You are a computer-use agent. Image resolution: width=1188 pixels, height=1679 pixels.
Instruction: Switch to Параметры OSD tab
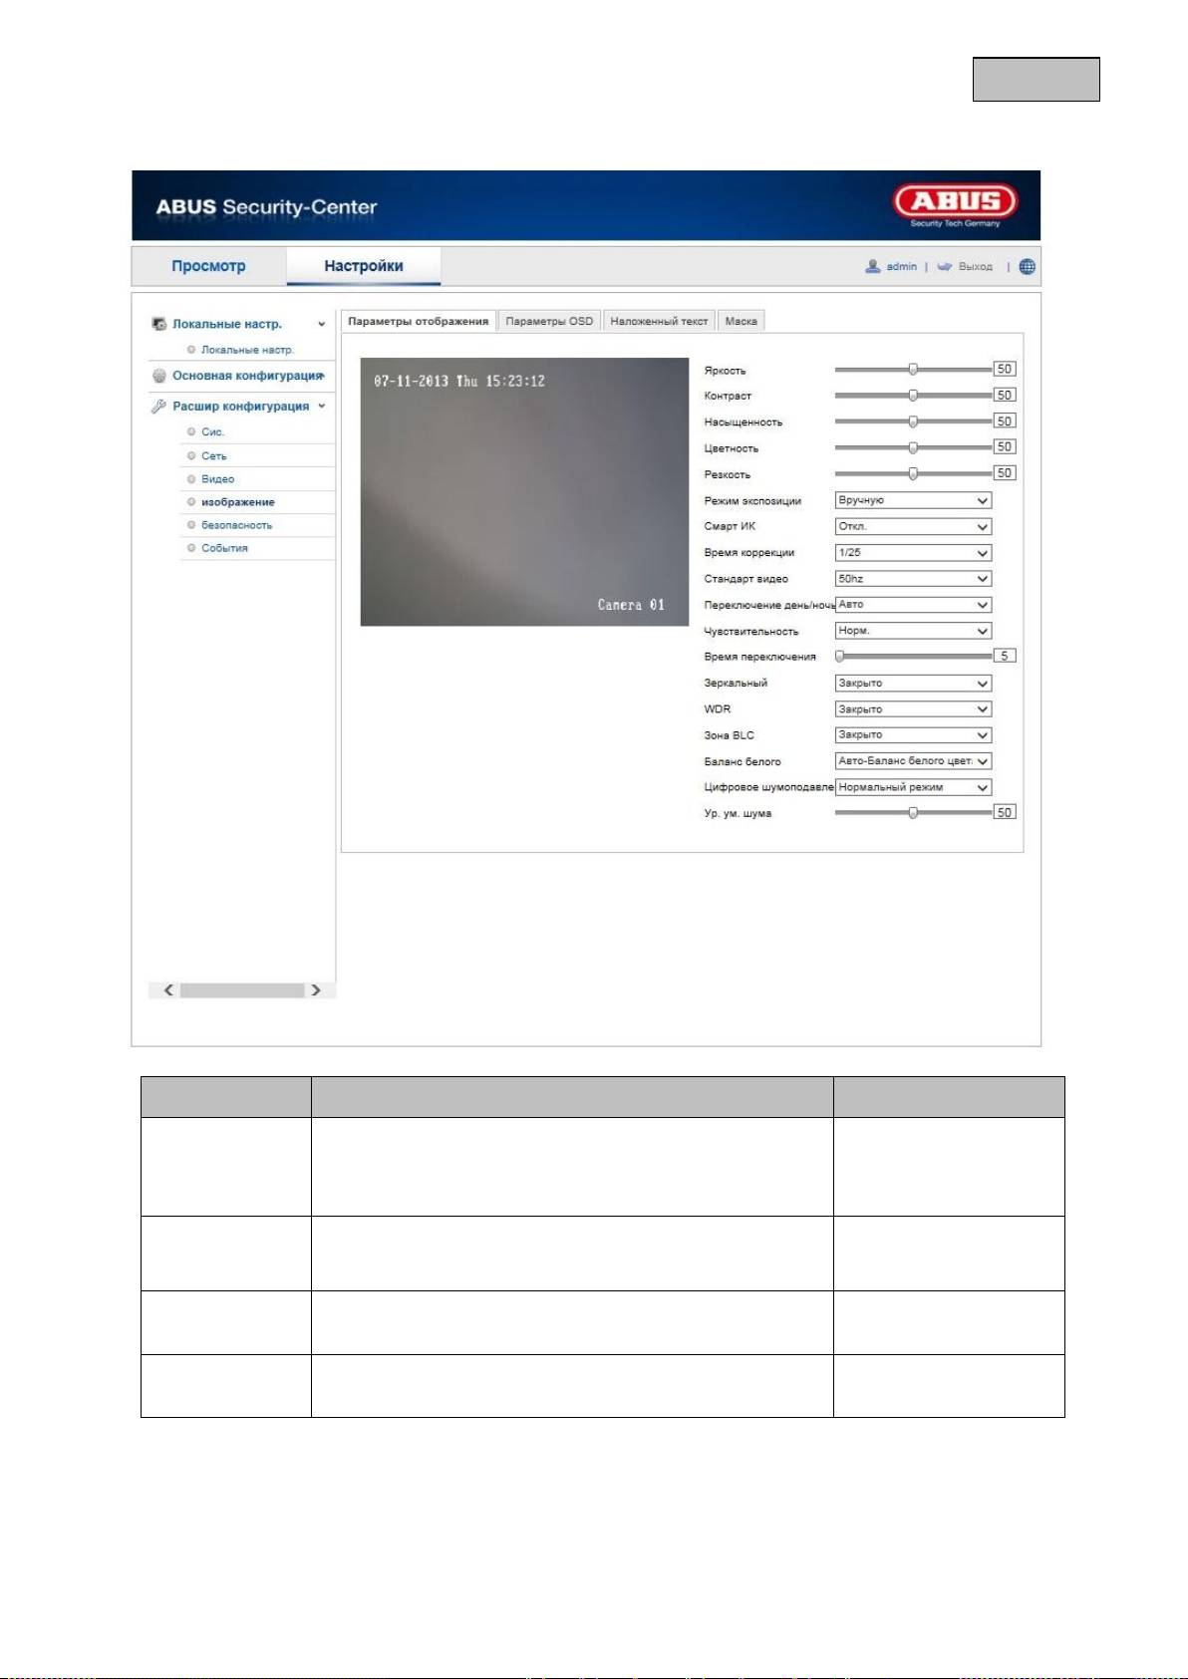[x=549, y=321]
